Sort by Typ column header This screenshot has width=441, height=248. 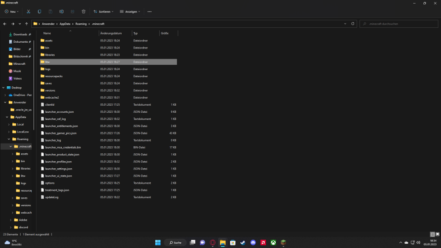pyautogui.click(x=146, y=33)
